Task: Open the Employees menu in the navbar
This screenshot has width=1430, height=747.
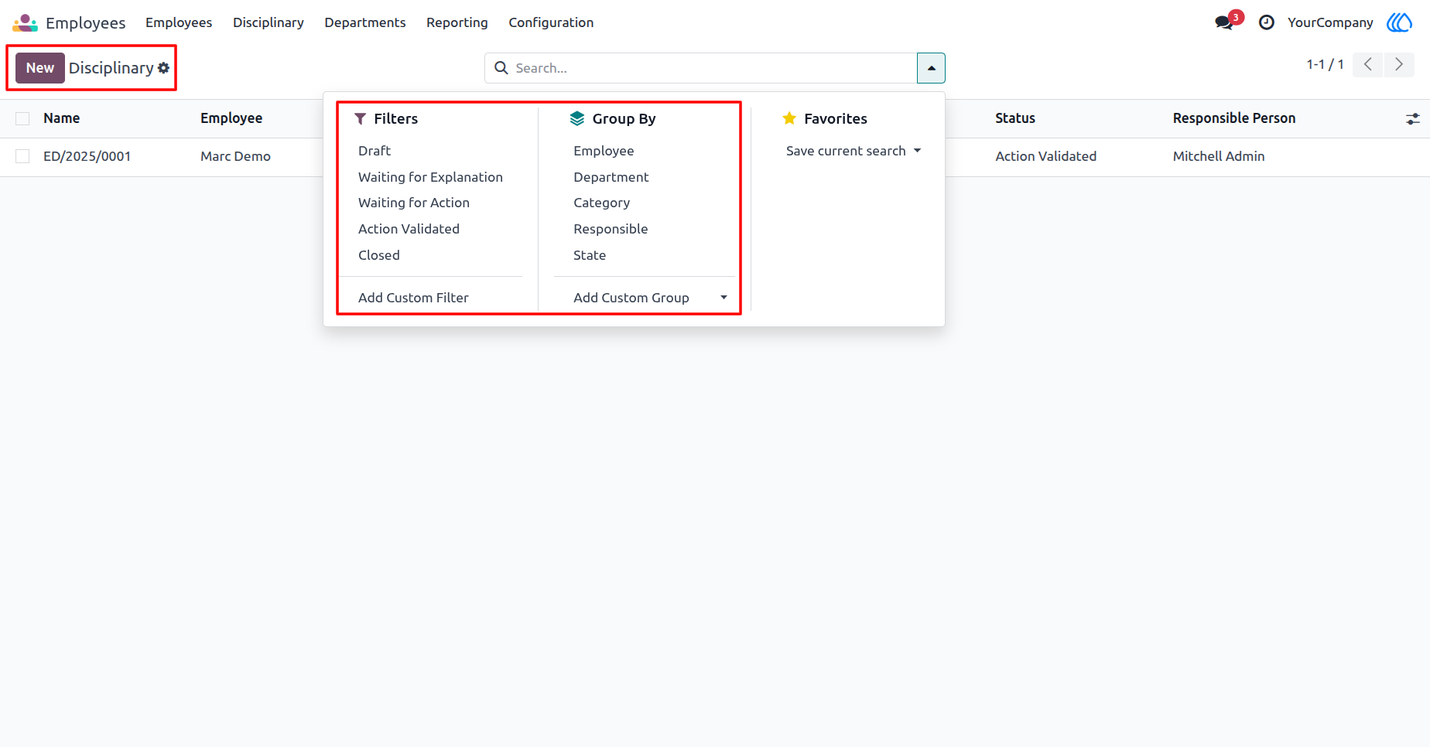Action: (x=179, y=22)
